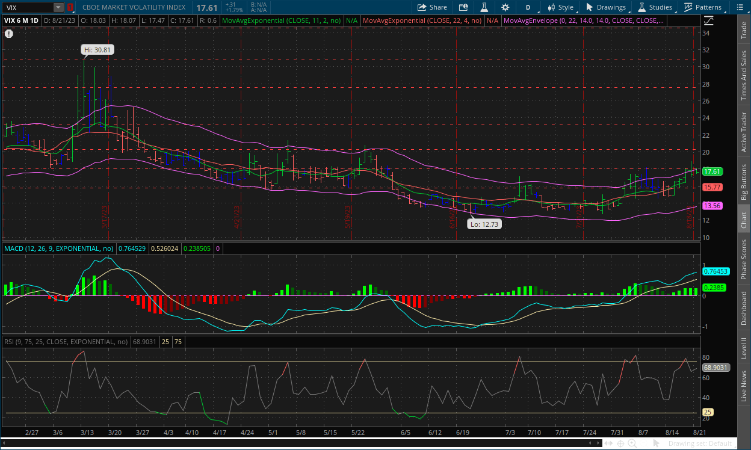
Task: Open chart settings gear icon
Action: point(505,7)
